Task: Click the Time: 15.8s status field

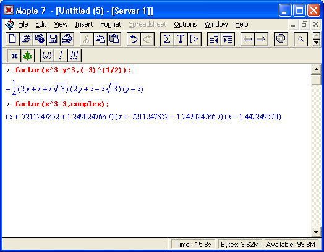Action: point(193,245)
